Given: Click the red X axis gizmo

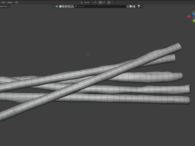Looking at the screenshot, I should (x=189, y=17).
